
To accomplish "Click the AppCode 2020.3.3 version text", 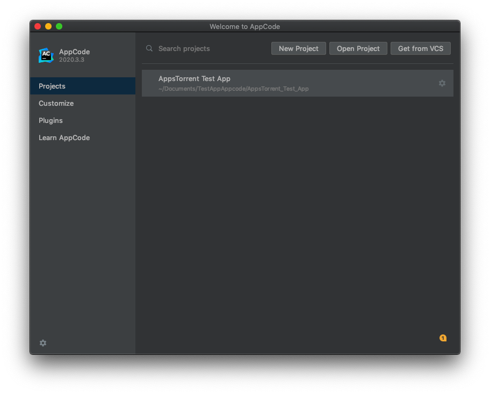I will tap(71, 60).
